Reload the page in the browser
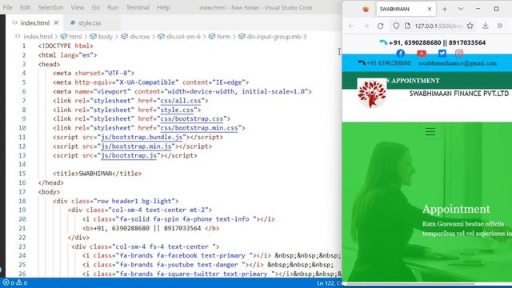The width and height of the screenshot is (512, 288). click(381, 26)
